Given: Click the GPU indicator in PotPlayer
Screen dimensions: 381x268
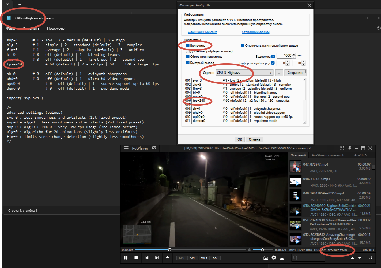Looking at the screenshot, I should pyautogui.click(x=182, y=258).
